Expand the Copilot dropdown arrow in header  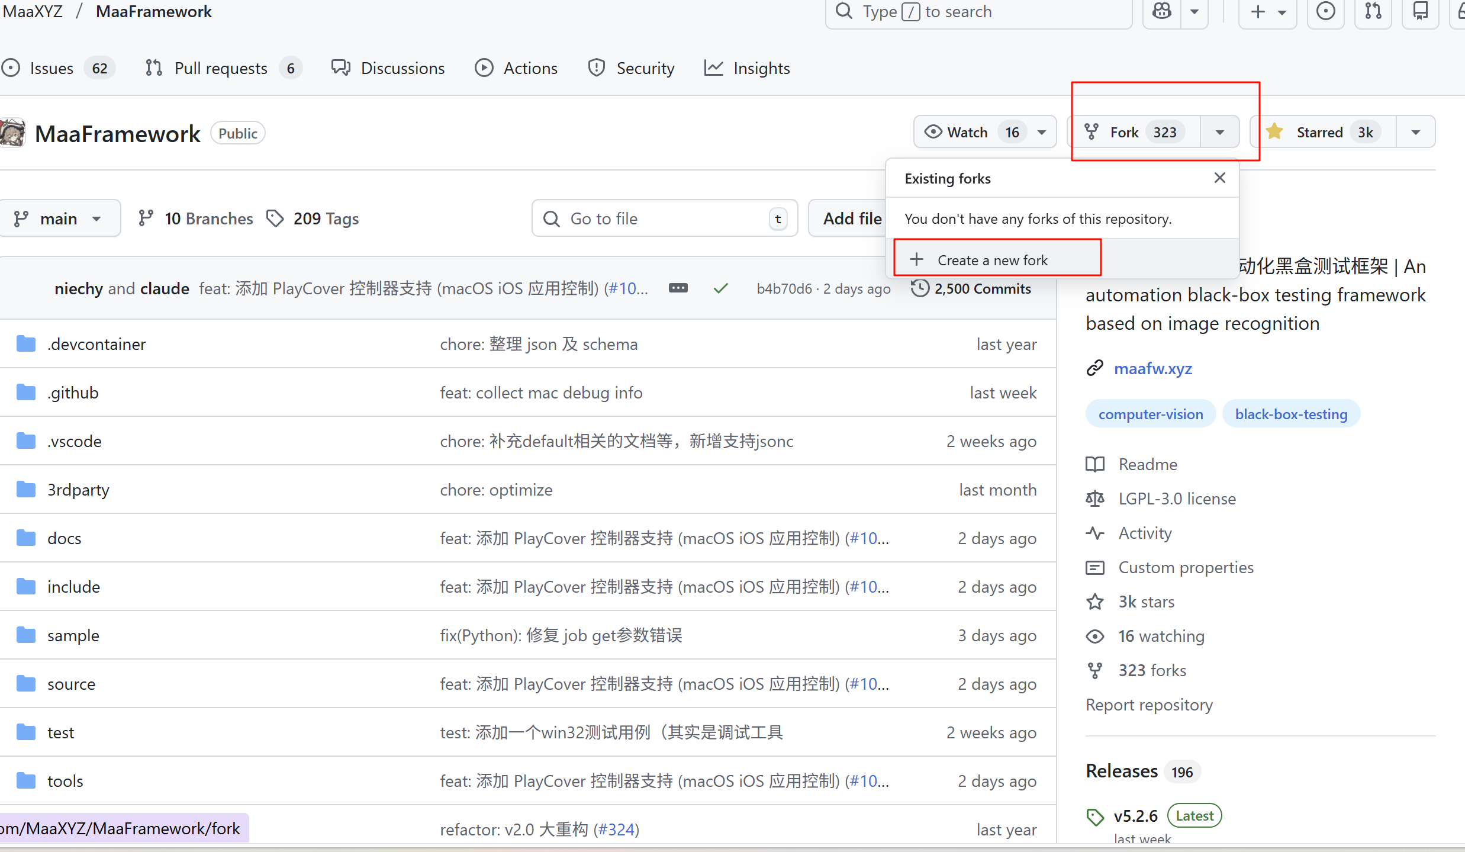pos(1194,11)
